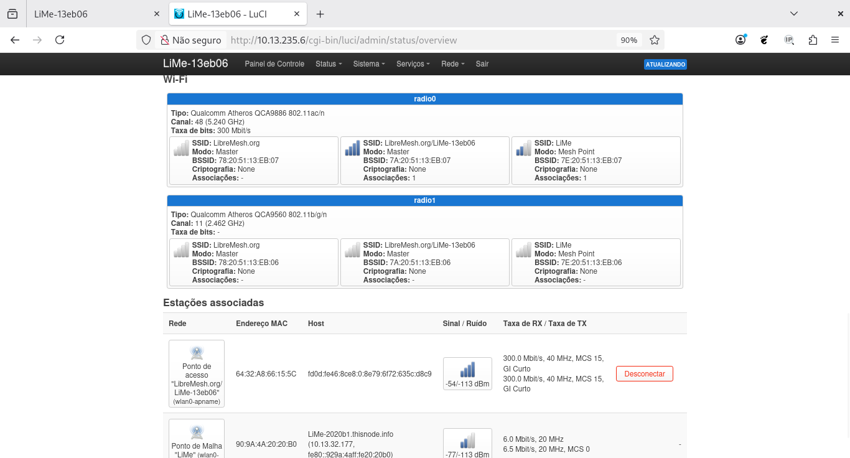This screenshot has height=458, width=850.
Task: Expand the Status dropdown menu
Action: (x=329, y=64)
